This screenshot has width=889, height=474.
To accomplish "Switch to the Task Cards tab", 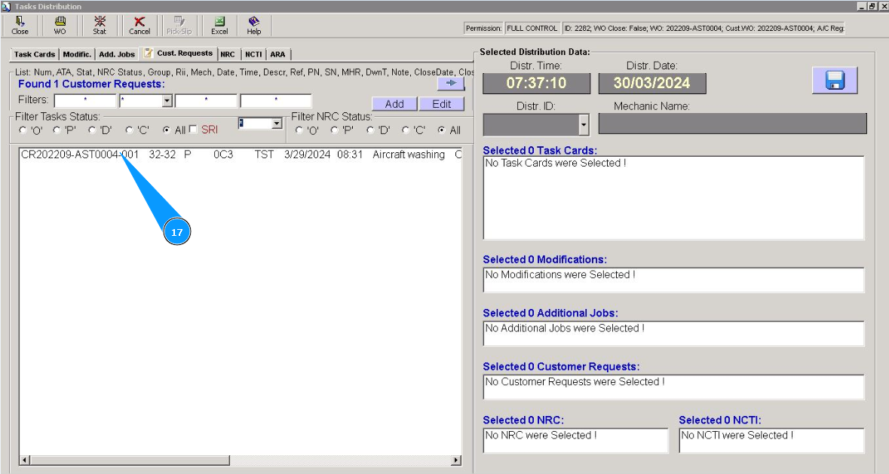I will pos(35,54).
